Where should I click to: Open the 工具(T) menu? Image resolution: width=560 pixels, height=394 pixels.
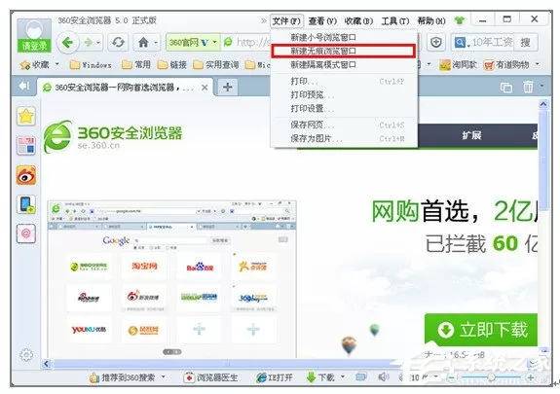[x=394, y=21]
